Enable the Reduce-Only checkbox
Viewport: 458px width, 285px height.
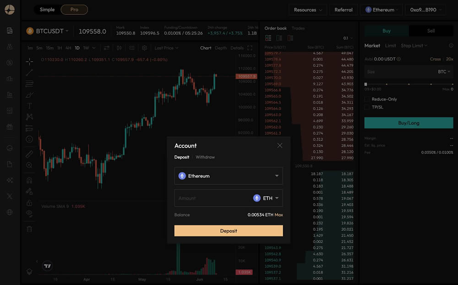pyautogui.click(x=367, y=99)
